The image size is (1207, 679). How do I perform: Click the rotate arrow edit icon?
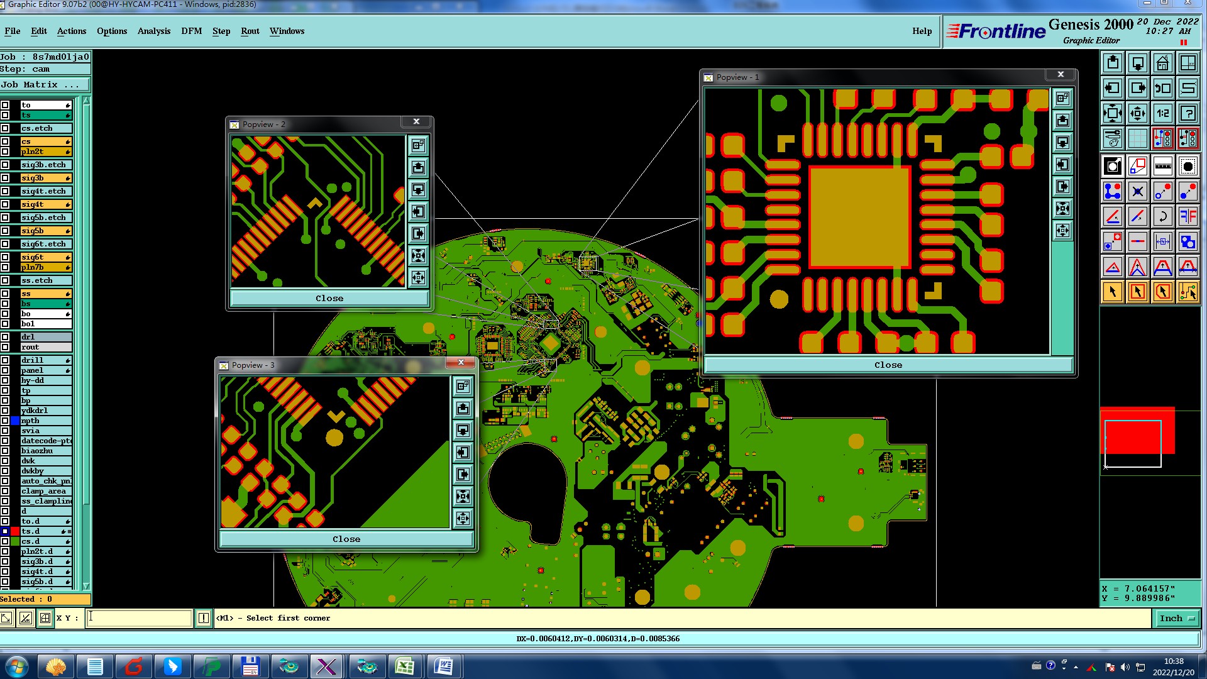(x=1162, y=217)
